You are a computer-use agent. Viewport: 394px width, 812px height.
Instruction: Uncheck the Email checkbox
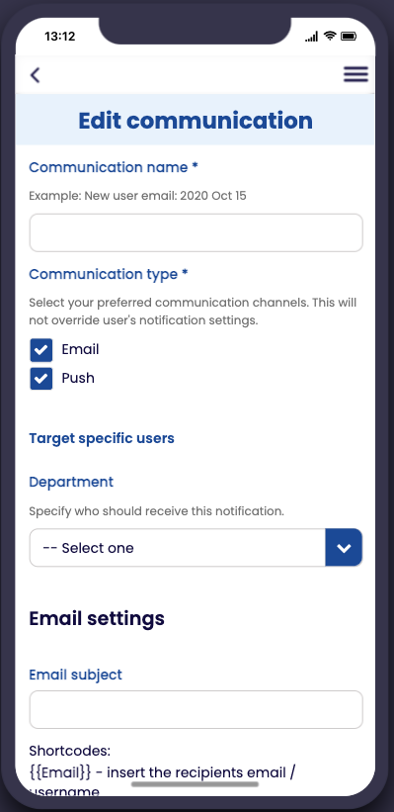point(40,350)
